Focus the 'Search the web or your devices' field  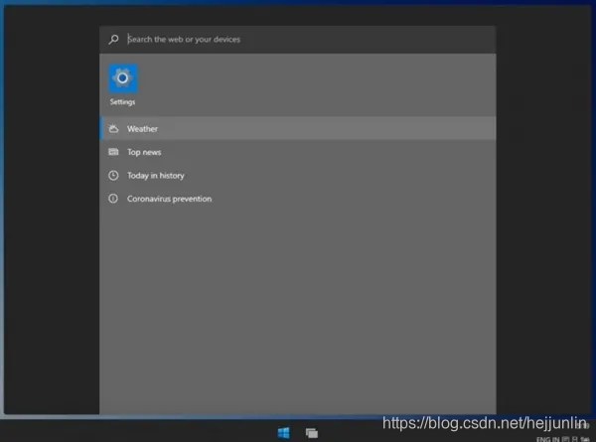coord(298,39)
